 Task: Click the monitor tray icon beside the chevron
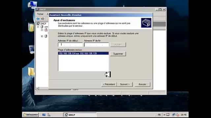(x=168, y=115)
